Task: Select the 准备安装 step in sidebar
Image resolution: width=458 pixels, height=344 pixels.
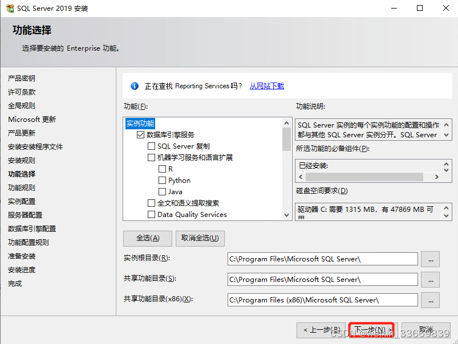Action: [x=22, y=256]
